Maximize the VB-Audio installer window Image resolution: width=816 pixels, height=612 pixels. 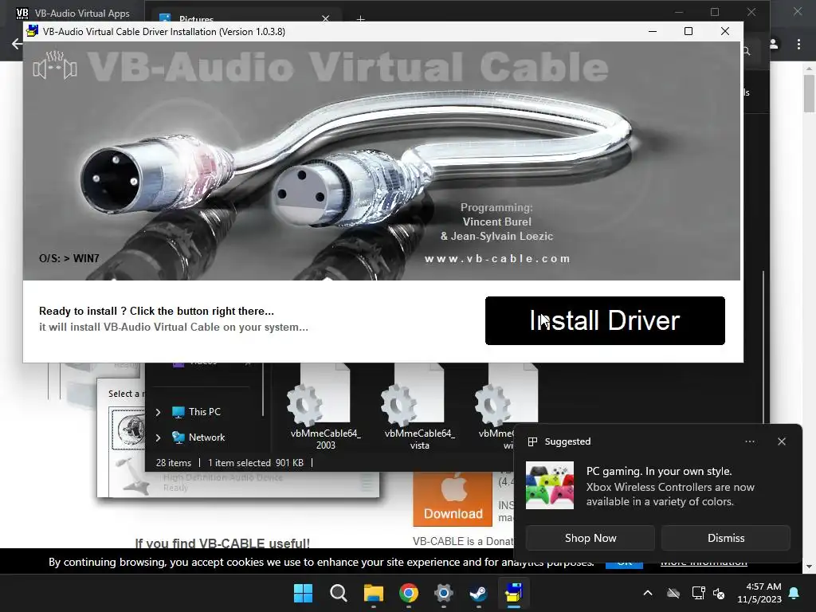point(688,31)
